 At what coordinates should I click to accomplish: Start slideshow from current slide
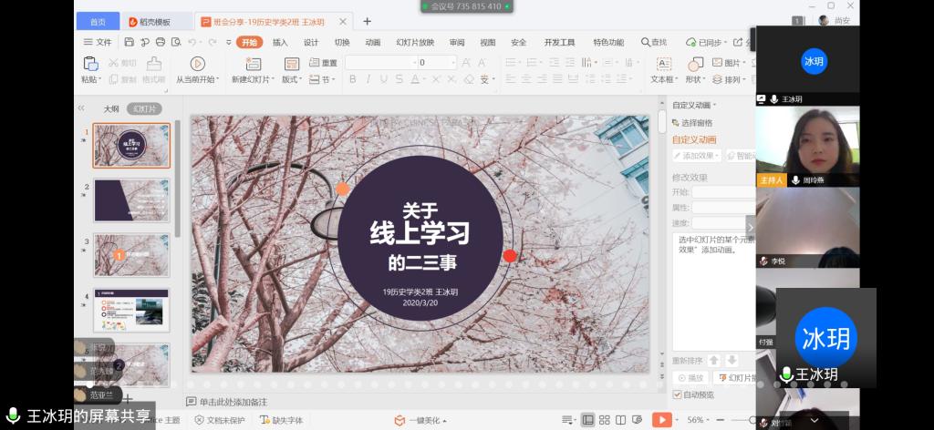click(x=197, y=64)
